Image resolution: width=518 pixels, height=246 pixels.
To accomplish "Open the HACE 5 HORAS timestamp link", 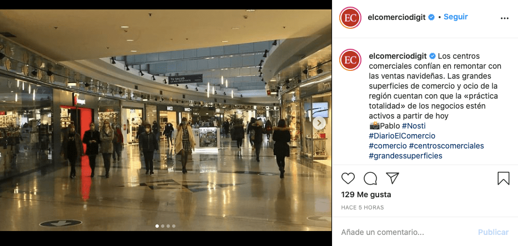I will coord(363,207).
